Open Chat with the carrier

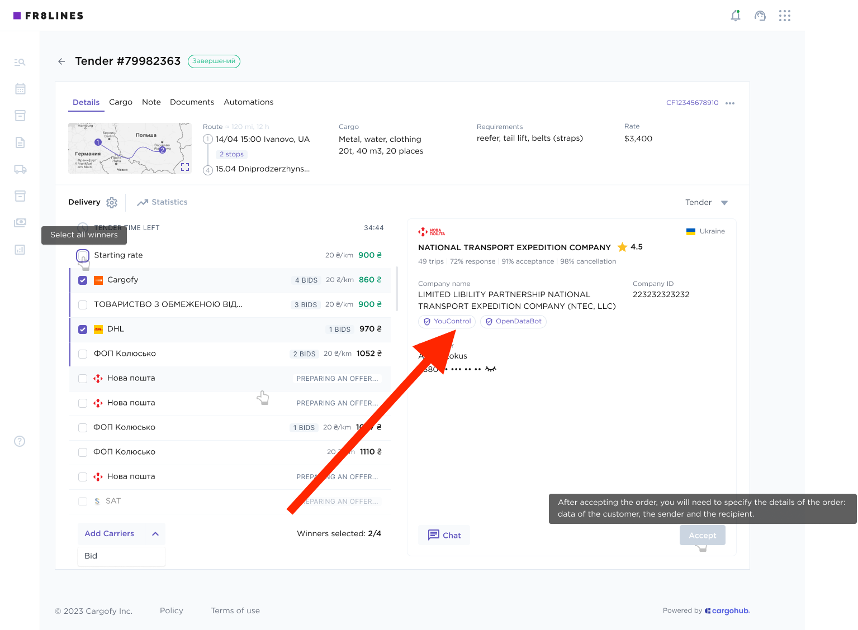pos(444,535)
